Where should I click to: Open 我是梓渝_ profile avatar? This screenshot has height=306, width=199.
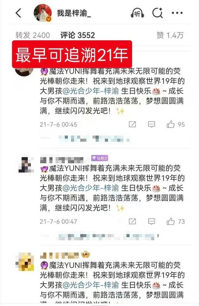[x=43, y=13]
